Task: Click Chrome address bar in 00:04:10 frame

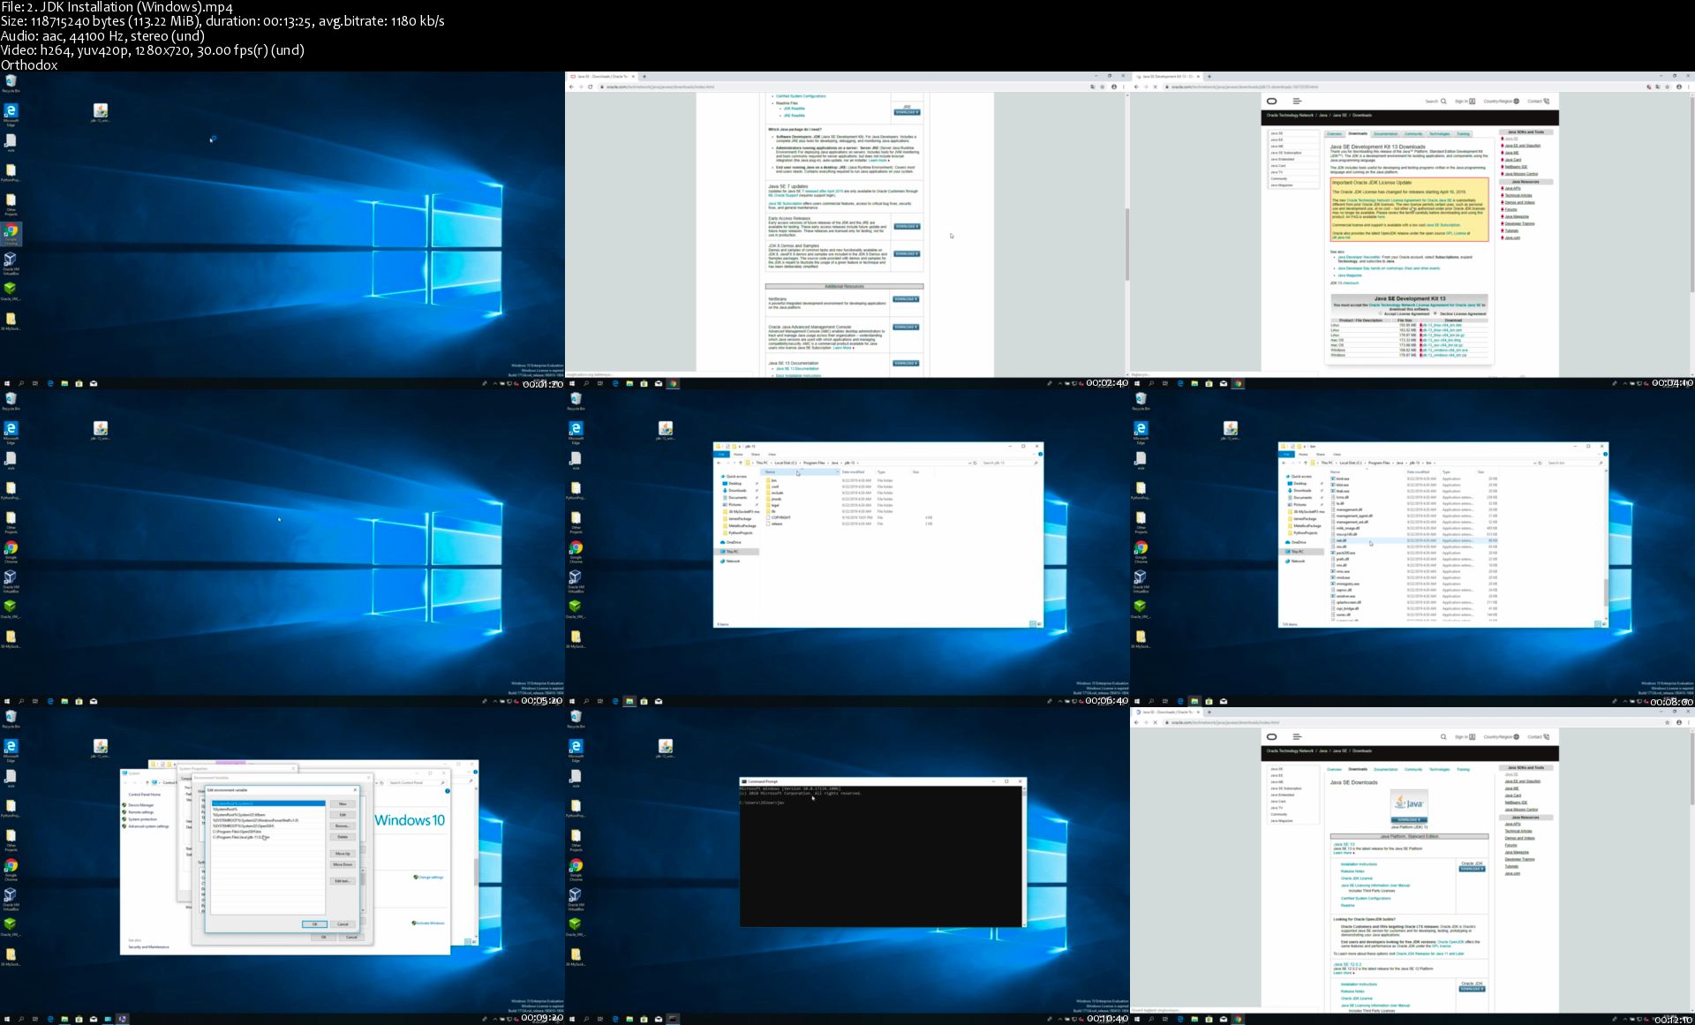Action: (1404, 87)
